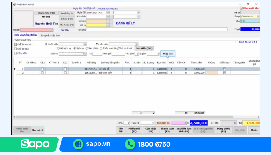The height and width of the screenshot is (155, 271).
Task: Open the Shop dropdown showing CỬA HÀNG 01
Action: coord(258,17)
